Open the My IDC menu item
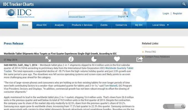Screen dimensions: 188x110 [139, 25]
